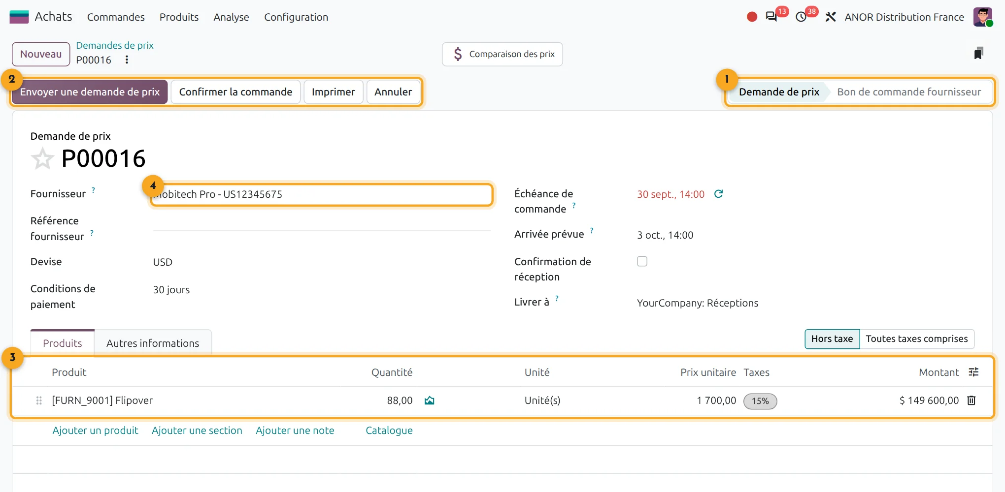Image resolution: width=1005 pixels, height=492 pixels.
Task: Click Envoyer une demande de prix
Action: click(90, 92)
